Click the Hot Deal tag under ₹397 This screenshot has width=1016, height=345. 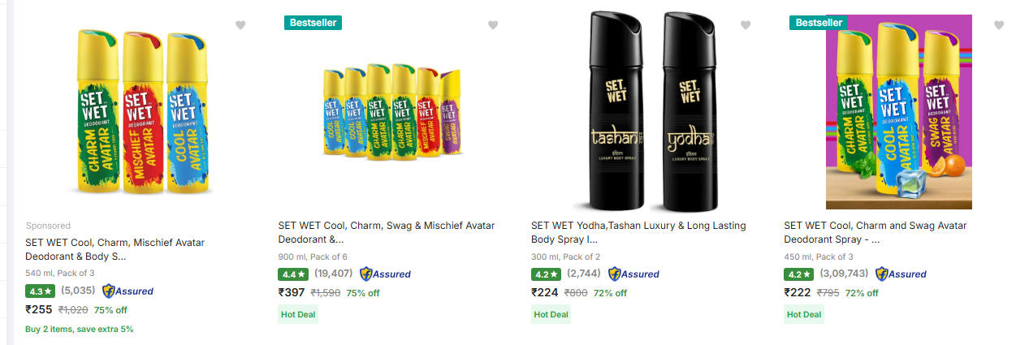point(297,314)
